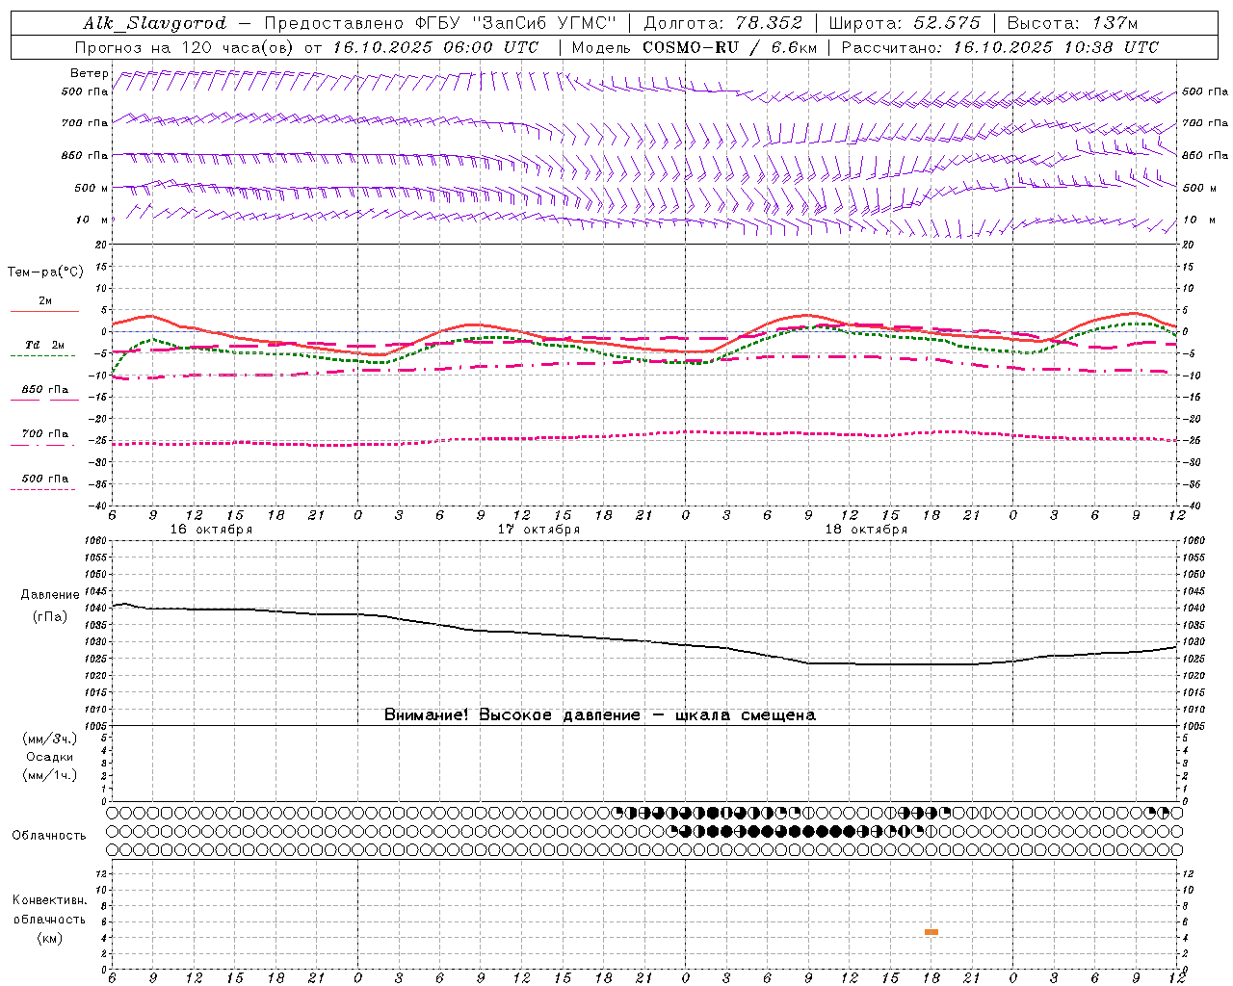Viewport: 1233px width, 986px height.
Task: Click the Td 2м dew point legend entry
Action: (x=43, y=349)
